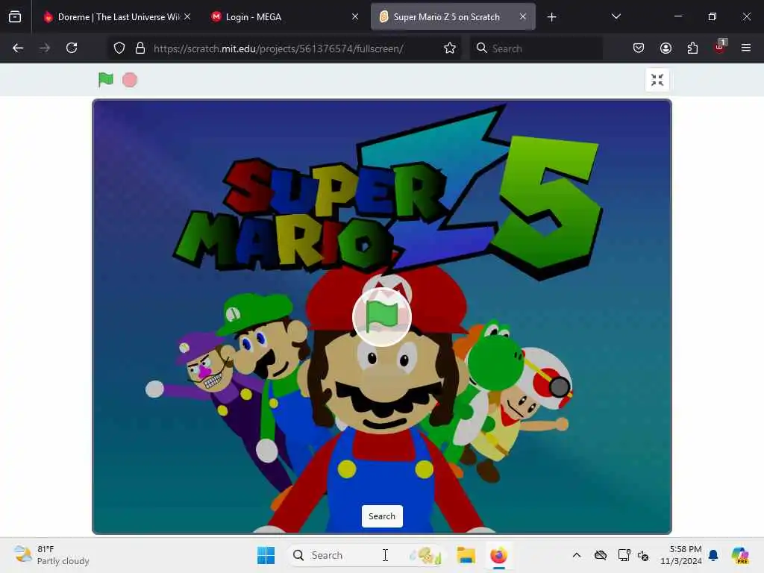764x573 pixels.
Task: Click the browser forward arrow
Action: point(45,48)
